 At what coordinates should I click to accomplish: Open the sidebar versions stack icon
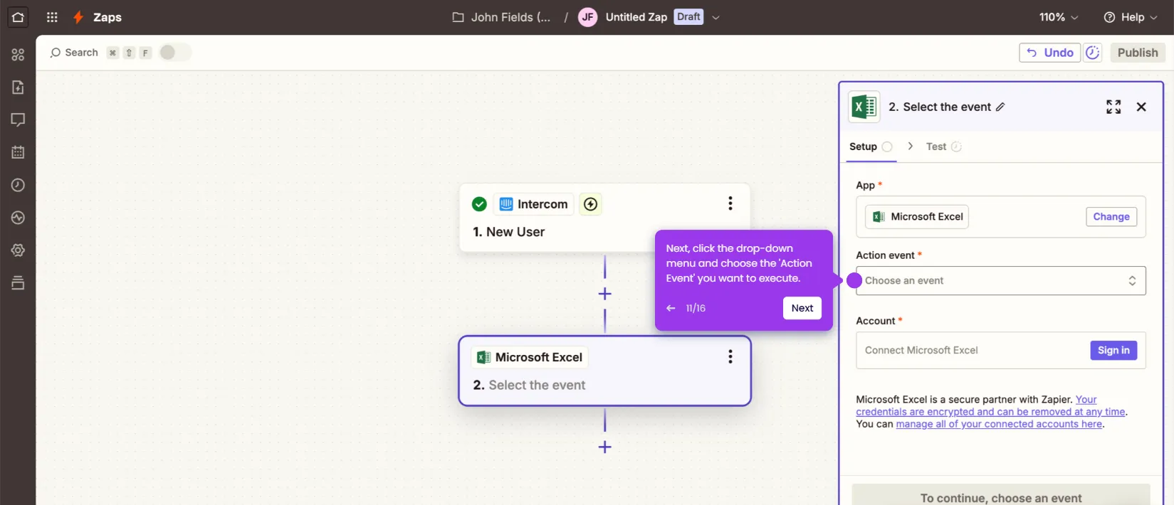[x=18, y=283]
